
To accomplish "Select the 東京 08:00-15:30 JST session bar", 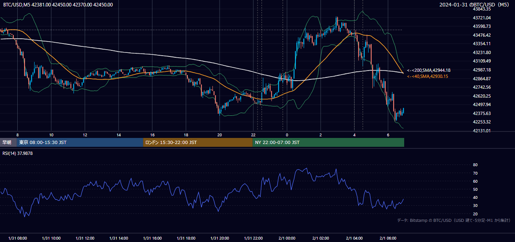I will (x=80, y=142).
